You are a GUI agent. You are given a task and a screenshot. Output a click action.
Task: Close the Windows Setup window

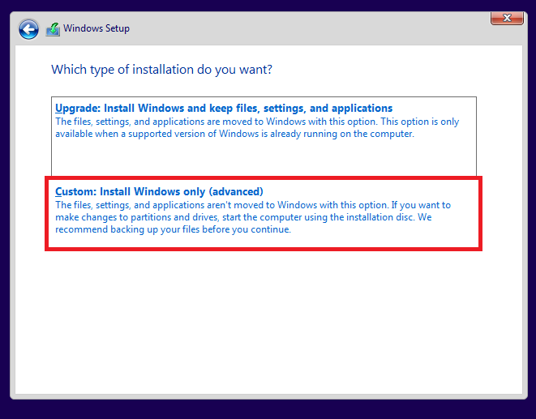coord(507,18)
